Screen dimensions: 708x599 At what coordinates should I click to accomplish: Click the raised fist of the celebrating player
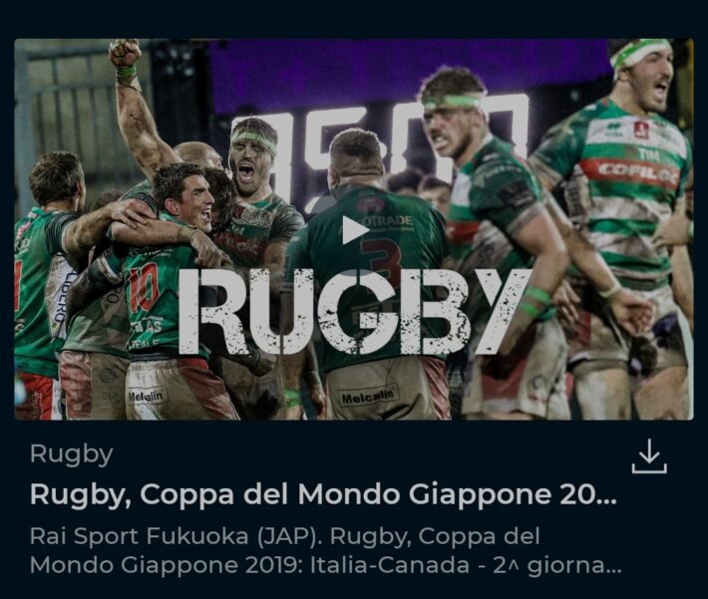click(125, 52)
